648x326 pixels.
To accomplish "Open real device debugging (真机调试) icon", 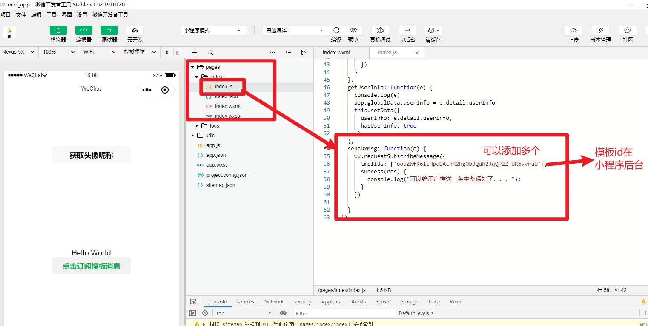I will pos(380,30).
